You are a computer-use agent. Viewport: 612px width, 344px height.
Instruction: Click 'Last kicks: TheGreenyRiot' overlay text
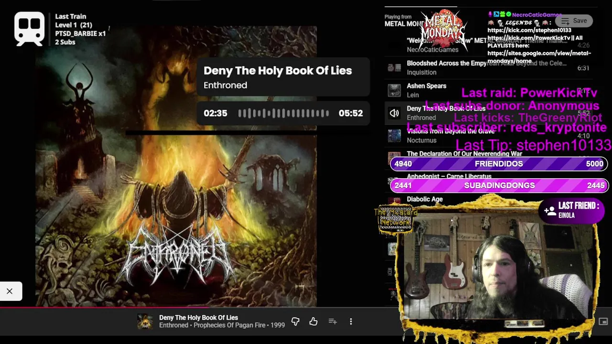[528, 118]
